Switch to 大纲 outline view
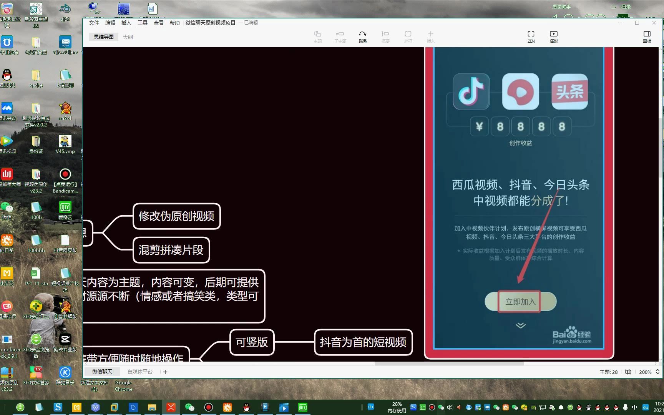The image size is (664, 415). tap(128, 37)
